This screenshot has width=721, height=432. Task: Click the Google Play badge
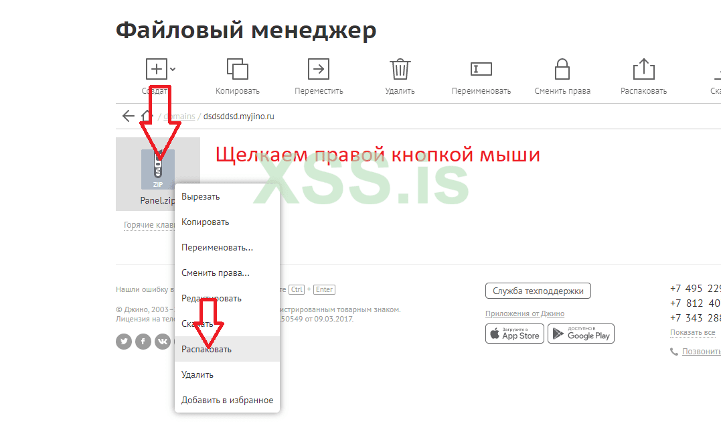(x=581, y=334)
